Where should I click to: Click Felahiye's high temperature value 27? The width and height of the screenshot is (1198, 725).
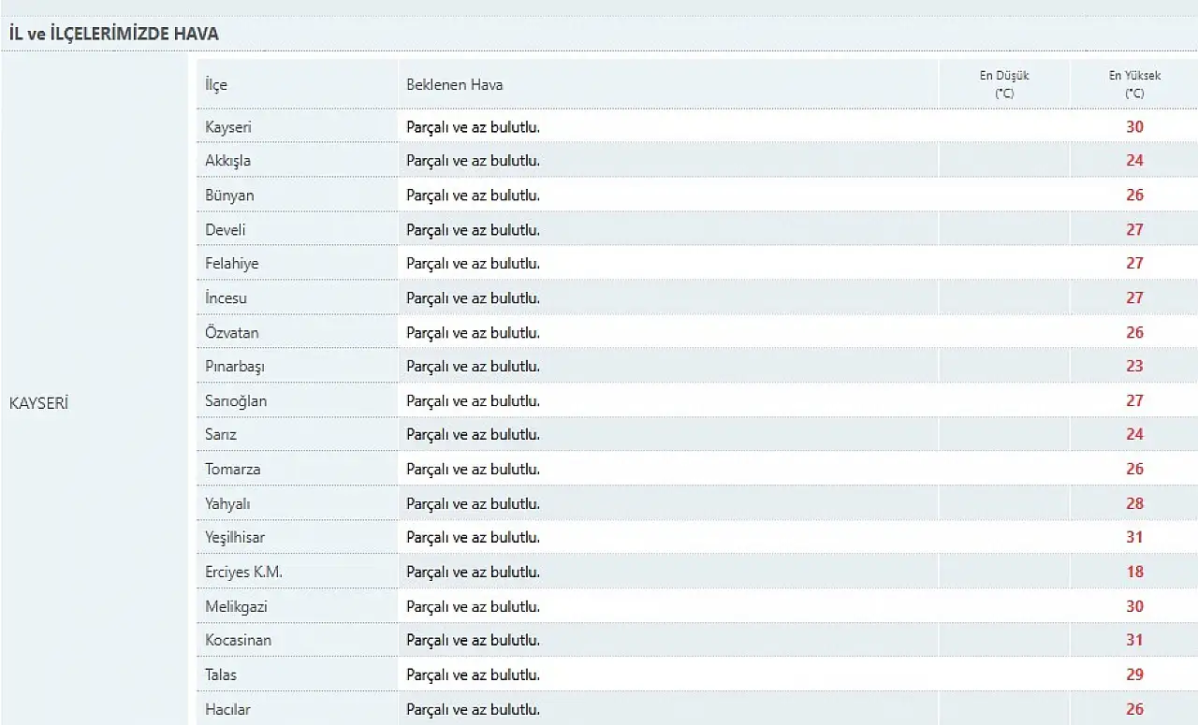1134,263
